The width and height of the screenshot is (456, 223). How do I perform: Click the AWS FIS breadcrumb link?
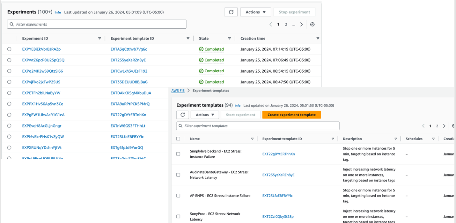coord(178,90)
